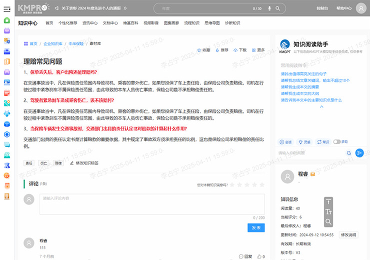Open the orange globe icon in sidebar
The width and height of the screenshot is (370, 260).
click(7, 175)
